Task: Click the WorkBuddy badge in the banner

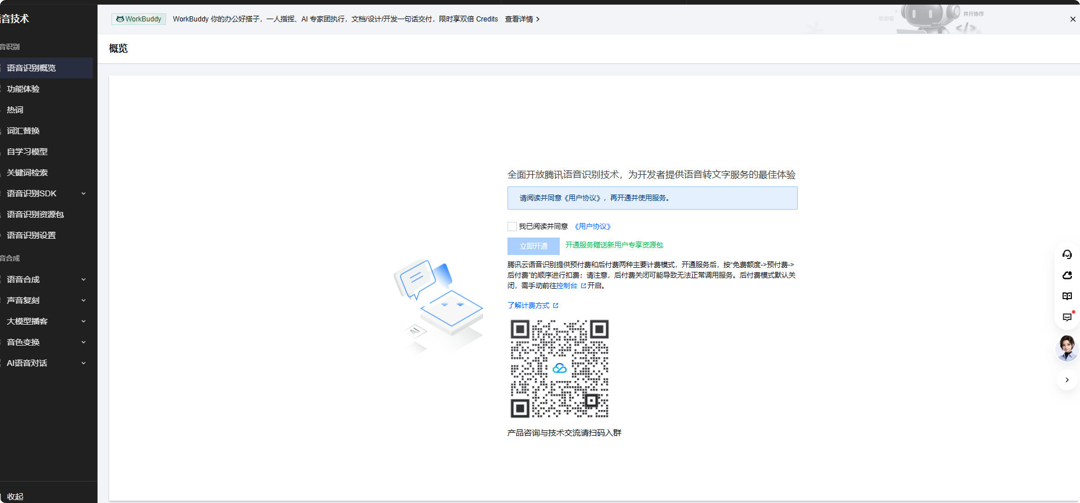Action: pos(139,19)
